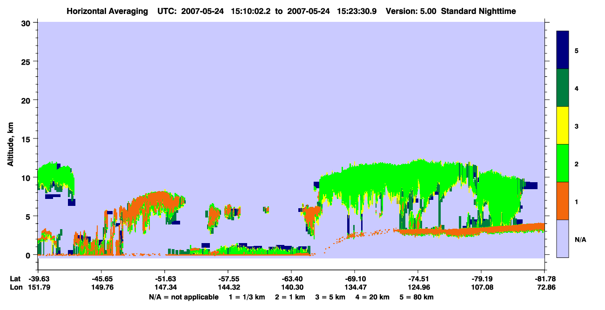Click the 30 km altitude tick label
This screenshot has width=605, height=310.
pos(28,23)
